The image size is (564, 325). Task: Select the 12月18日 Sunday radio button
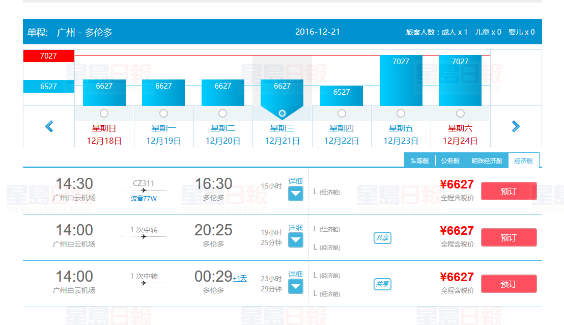[x=104, y=113]
